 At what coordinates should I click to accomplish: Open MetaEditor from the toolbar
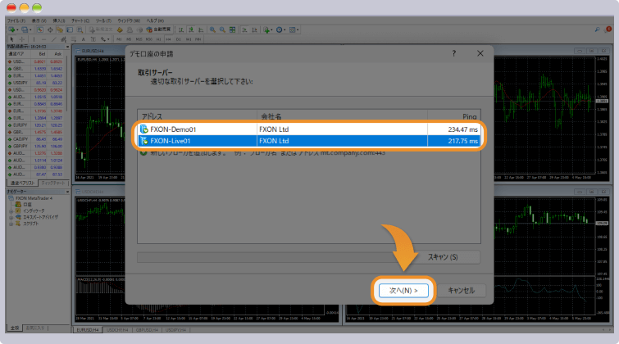tap(120, 29)
